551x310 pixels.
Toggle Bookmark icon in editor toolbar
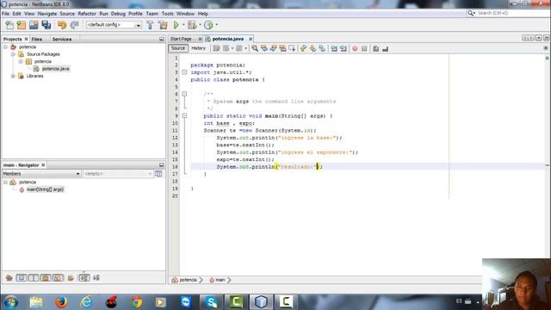click(x=322, y=48)
